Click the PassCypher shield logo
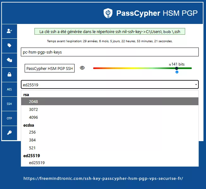 tap(108, 13)
